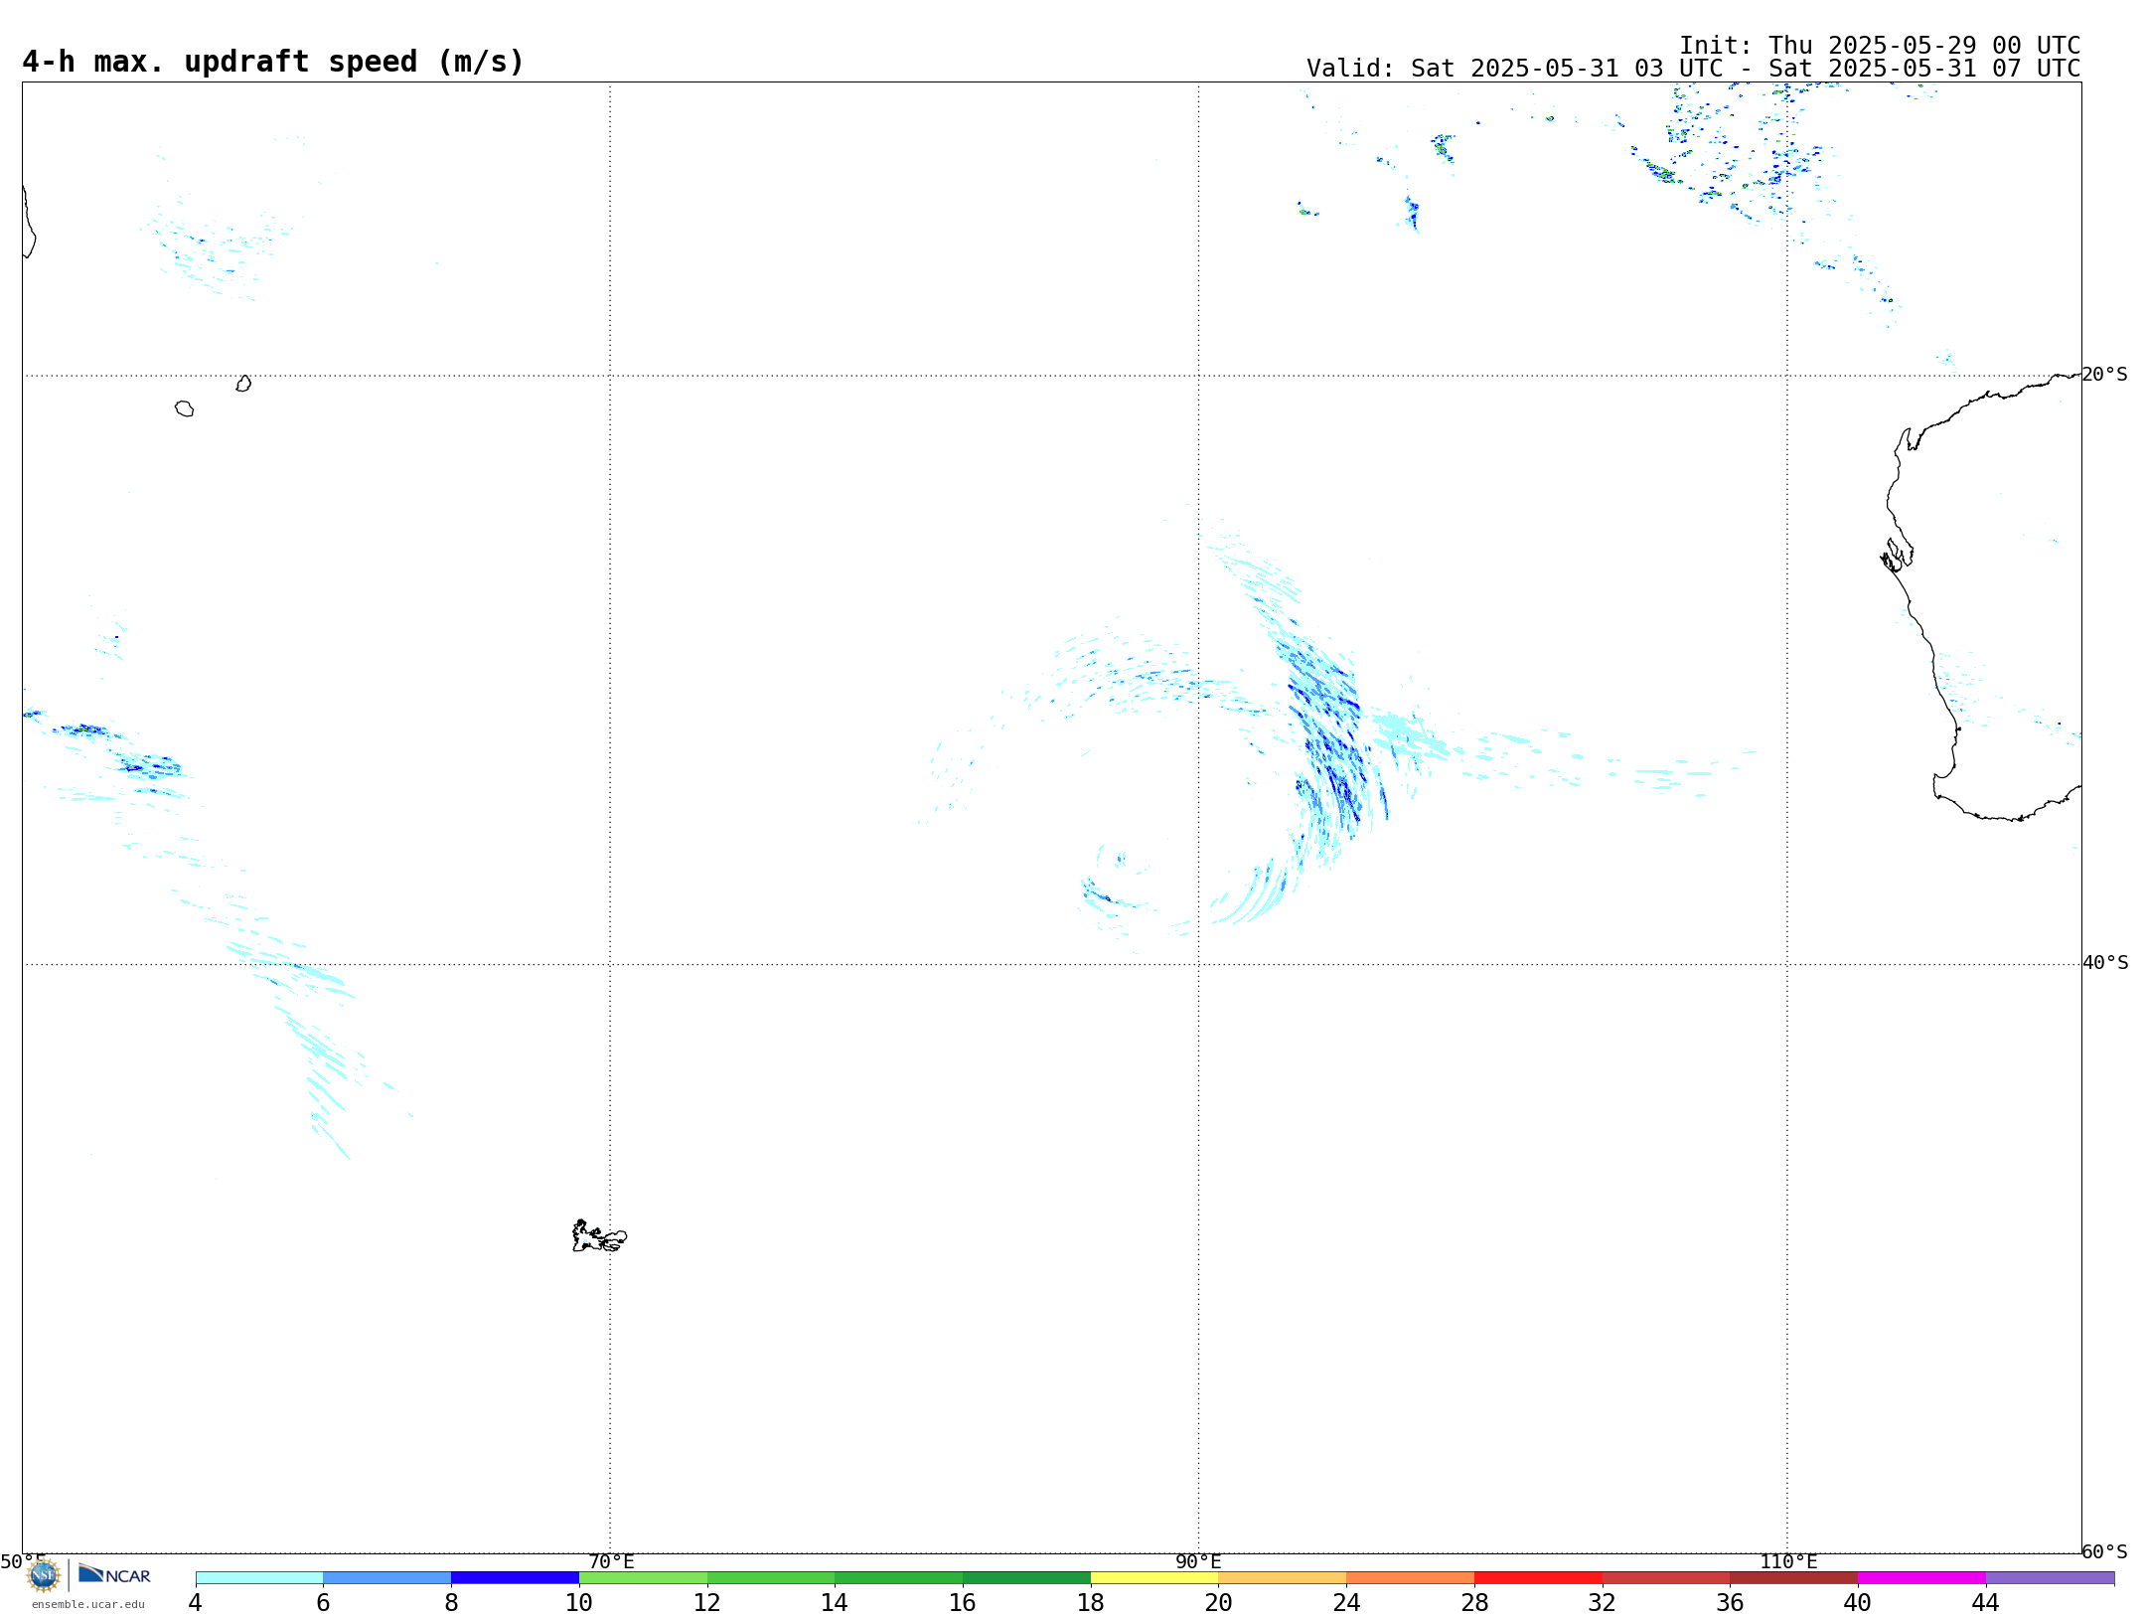Pick the light green 10–12 colorbar swatch
The width and height of the screenshot is (2146, 1616).
click(x=643, y=1578)
